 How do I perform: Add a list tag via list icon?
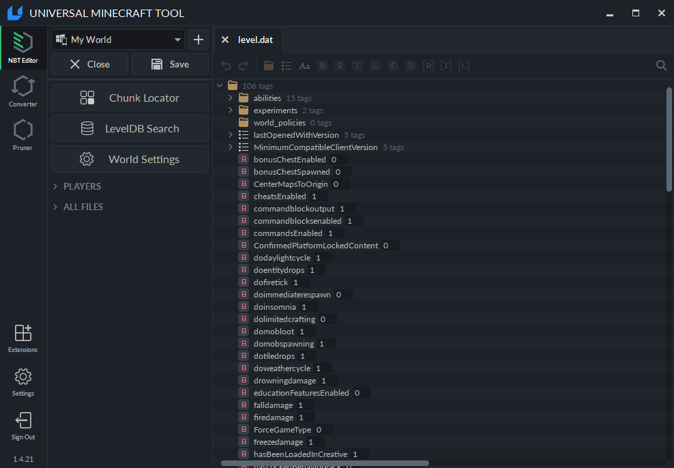[287, 65]
